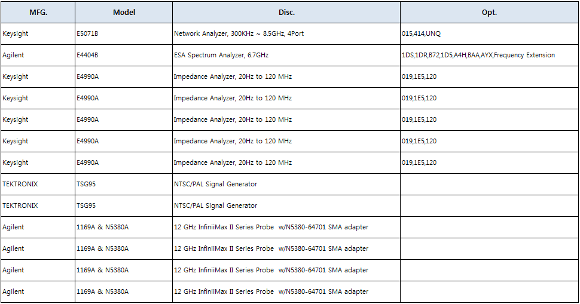Image resolution: width=580 pixels, height=304 pixels.
Task: Select the last 12 GHz InfiniiMax probe description
Action: click(x=271, y=291)
